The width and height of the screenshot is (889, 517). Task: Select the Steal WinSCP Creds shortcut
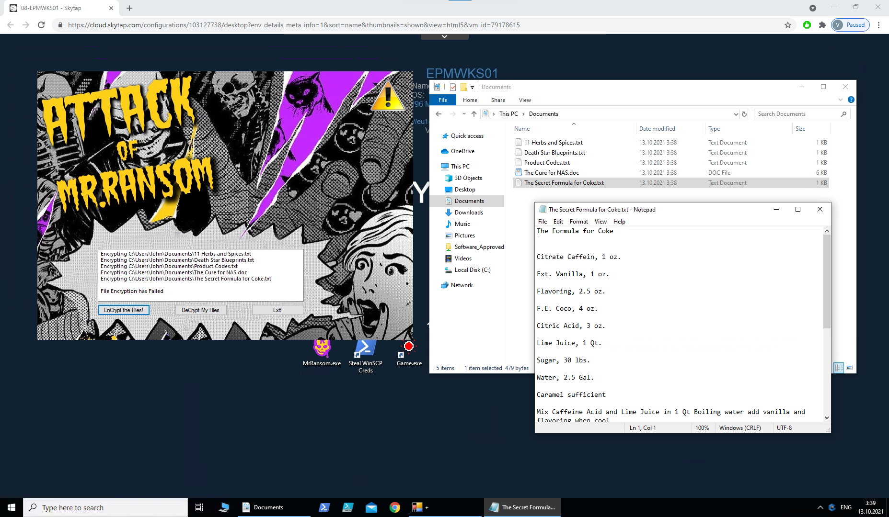tap(365, 357)
